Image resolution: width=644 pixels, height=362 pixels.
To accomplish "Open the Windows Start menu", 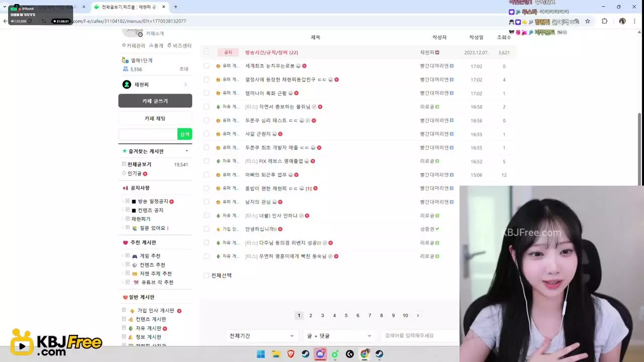I will point(261,354).
